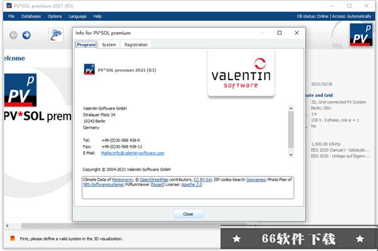Viewport: 378px width, 251px height.
Task: Click the orange warning icon in the status bar
Action: [x=13, y=238]
